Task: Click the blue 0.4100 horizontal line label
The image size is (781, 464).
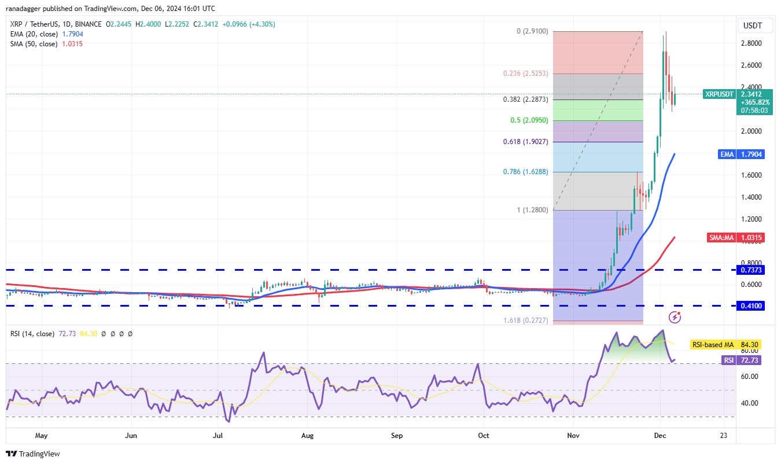Action: [x=750, y=305]
